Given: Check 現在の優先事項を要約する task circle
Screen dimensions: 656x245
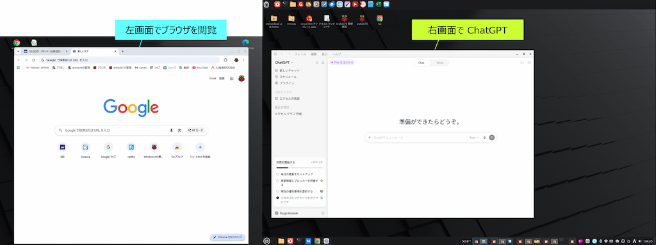Looking at the screenshot, I should tap(278, 191).
